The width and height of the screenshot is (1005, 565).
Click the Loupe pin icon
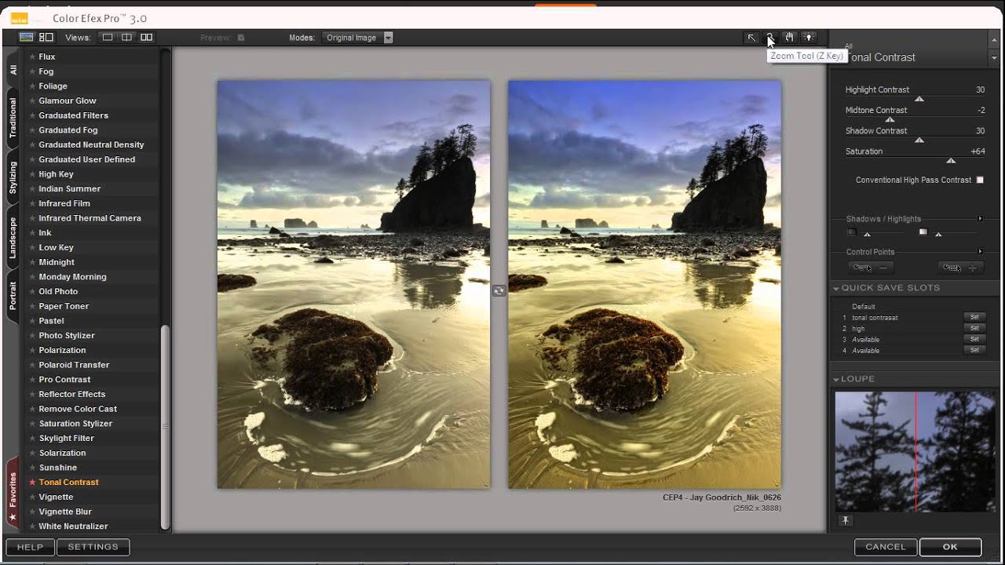846,520
